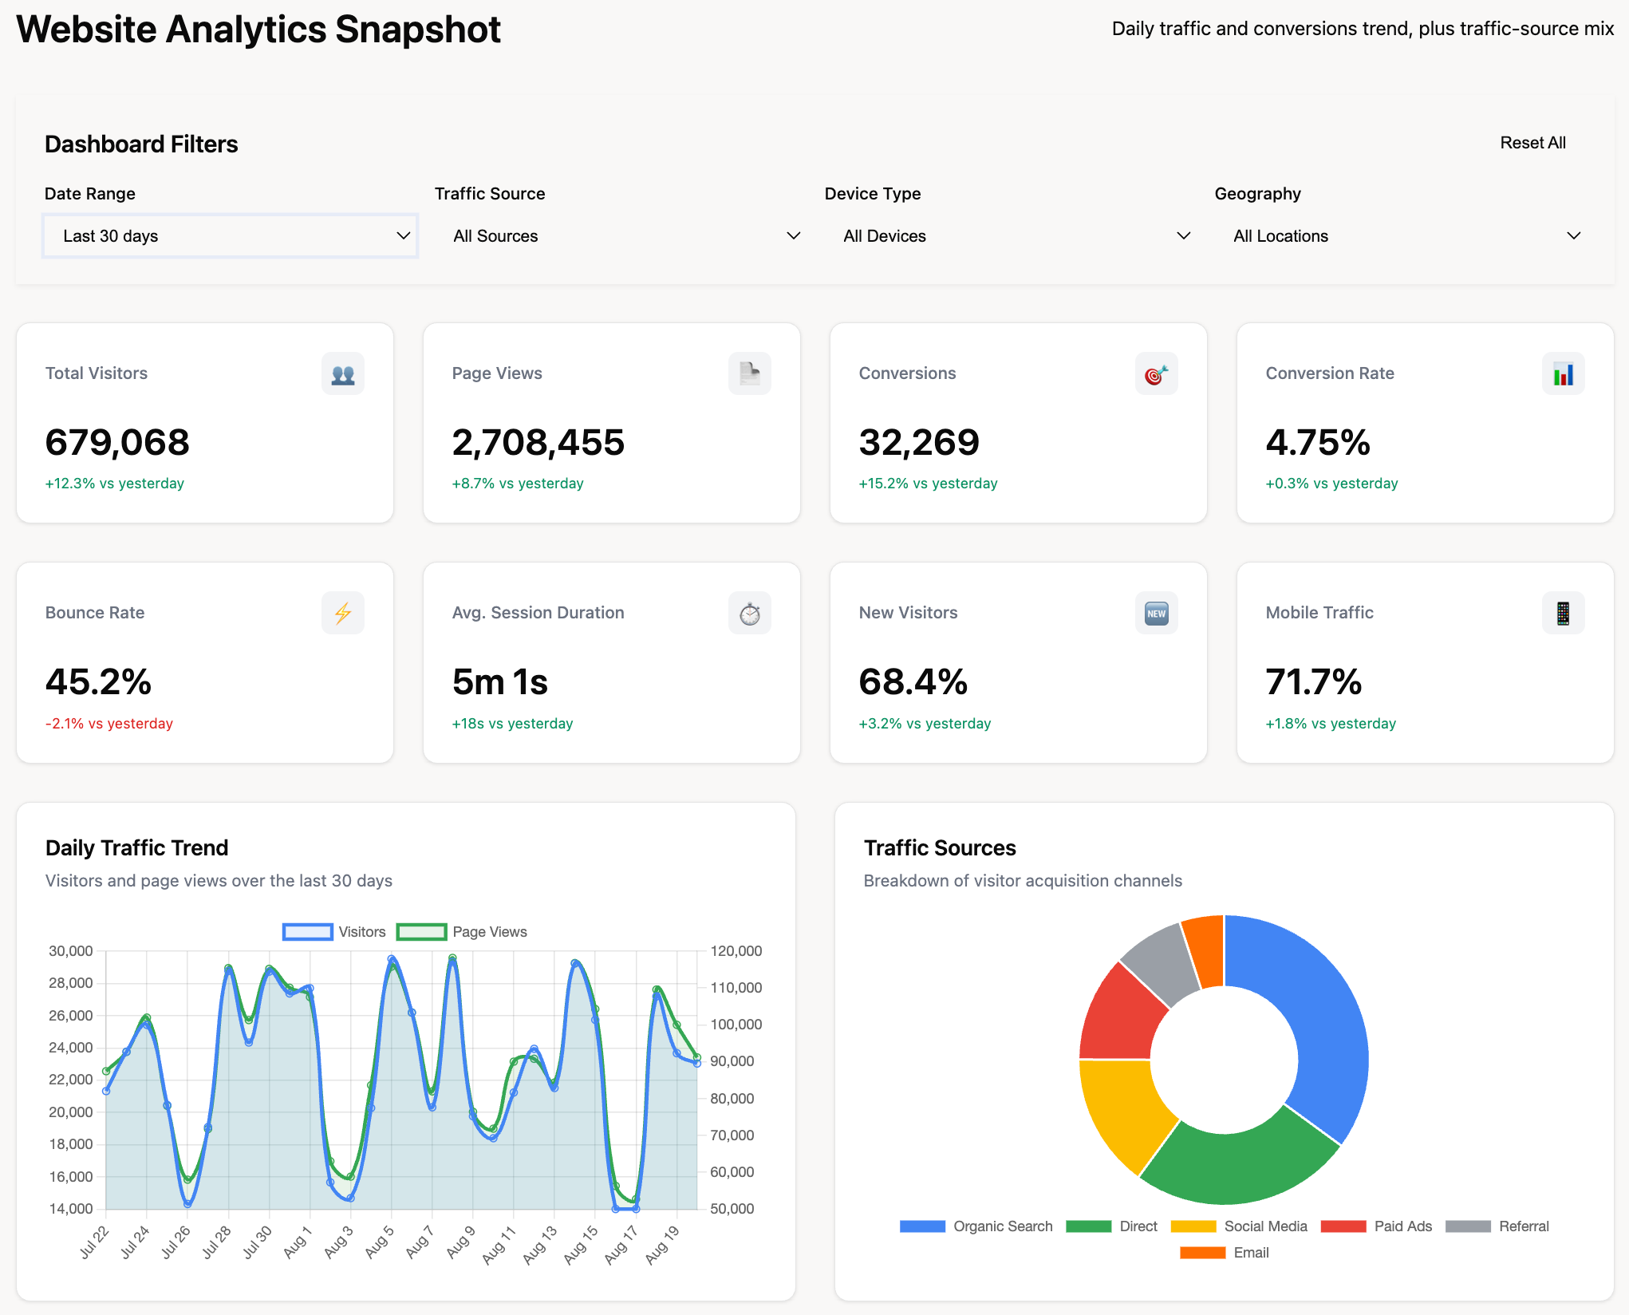This screenshot has width=1629, height=1315.
Task: Click the Reset All button
Action: (x=1532, y=143)
